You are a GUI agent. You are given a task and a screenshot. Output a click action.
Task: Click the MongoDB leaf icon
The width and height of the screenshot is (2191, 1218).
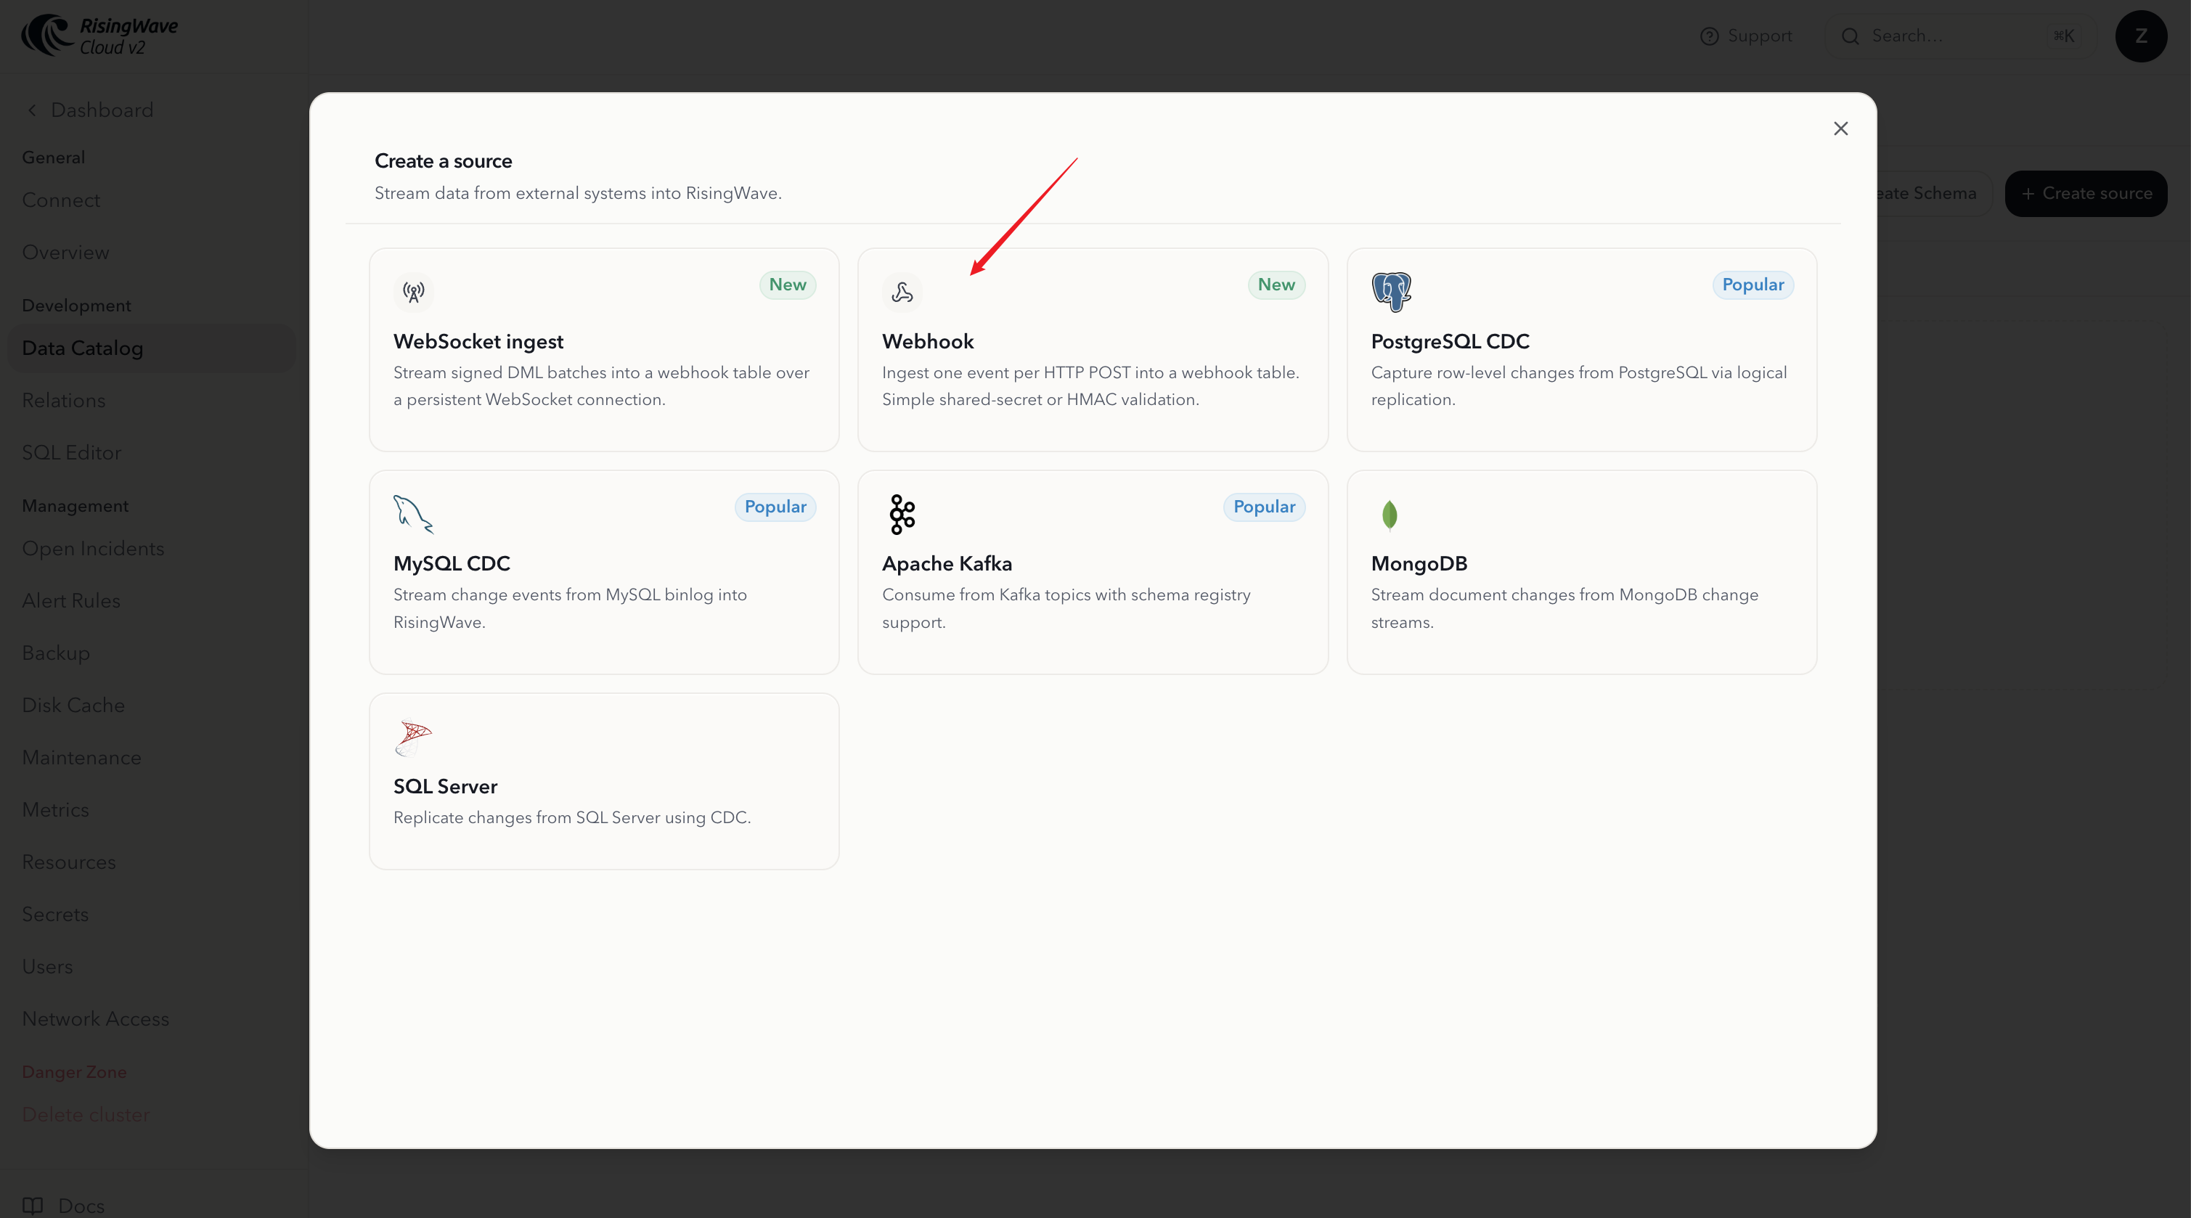tap(1390, 515)
